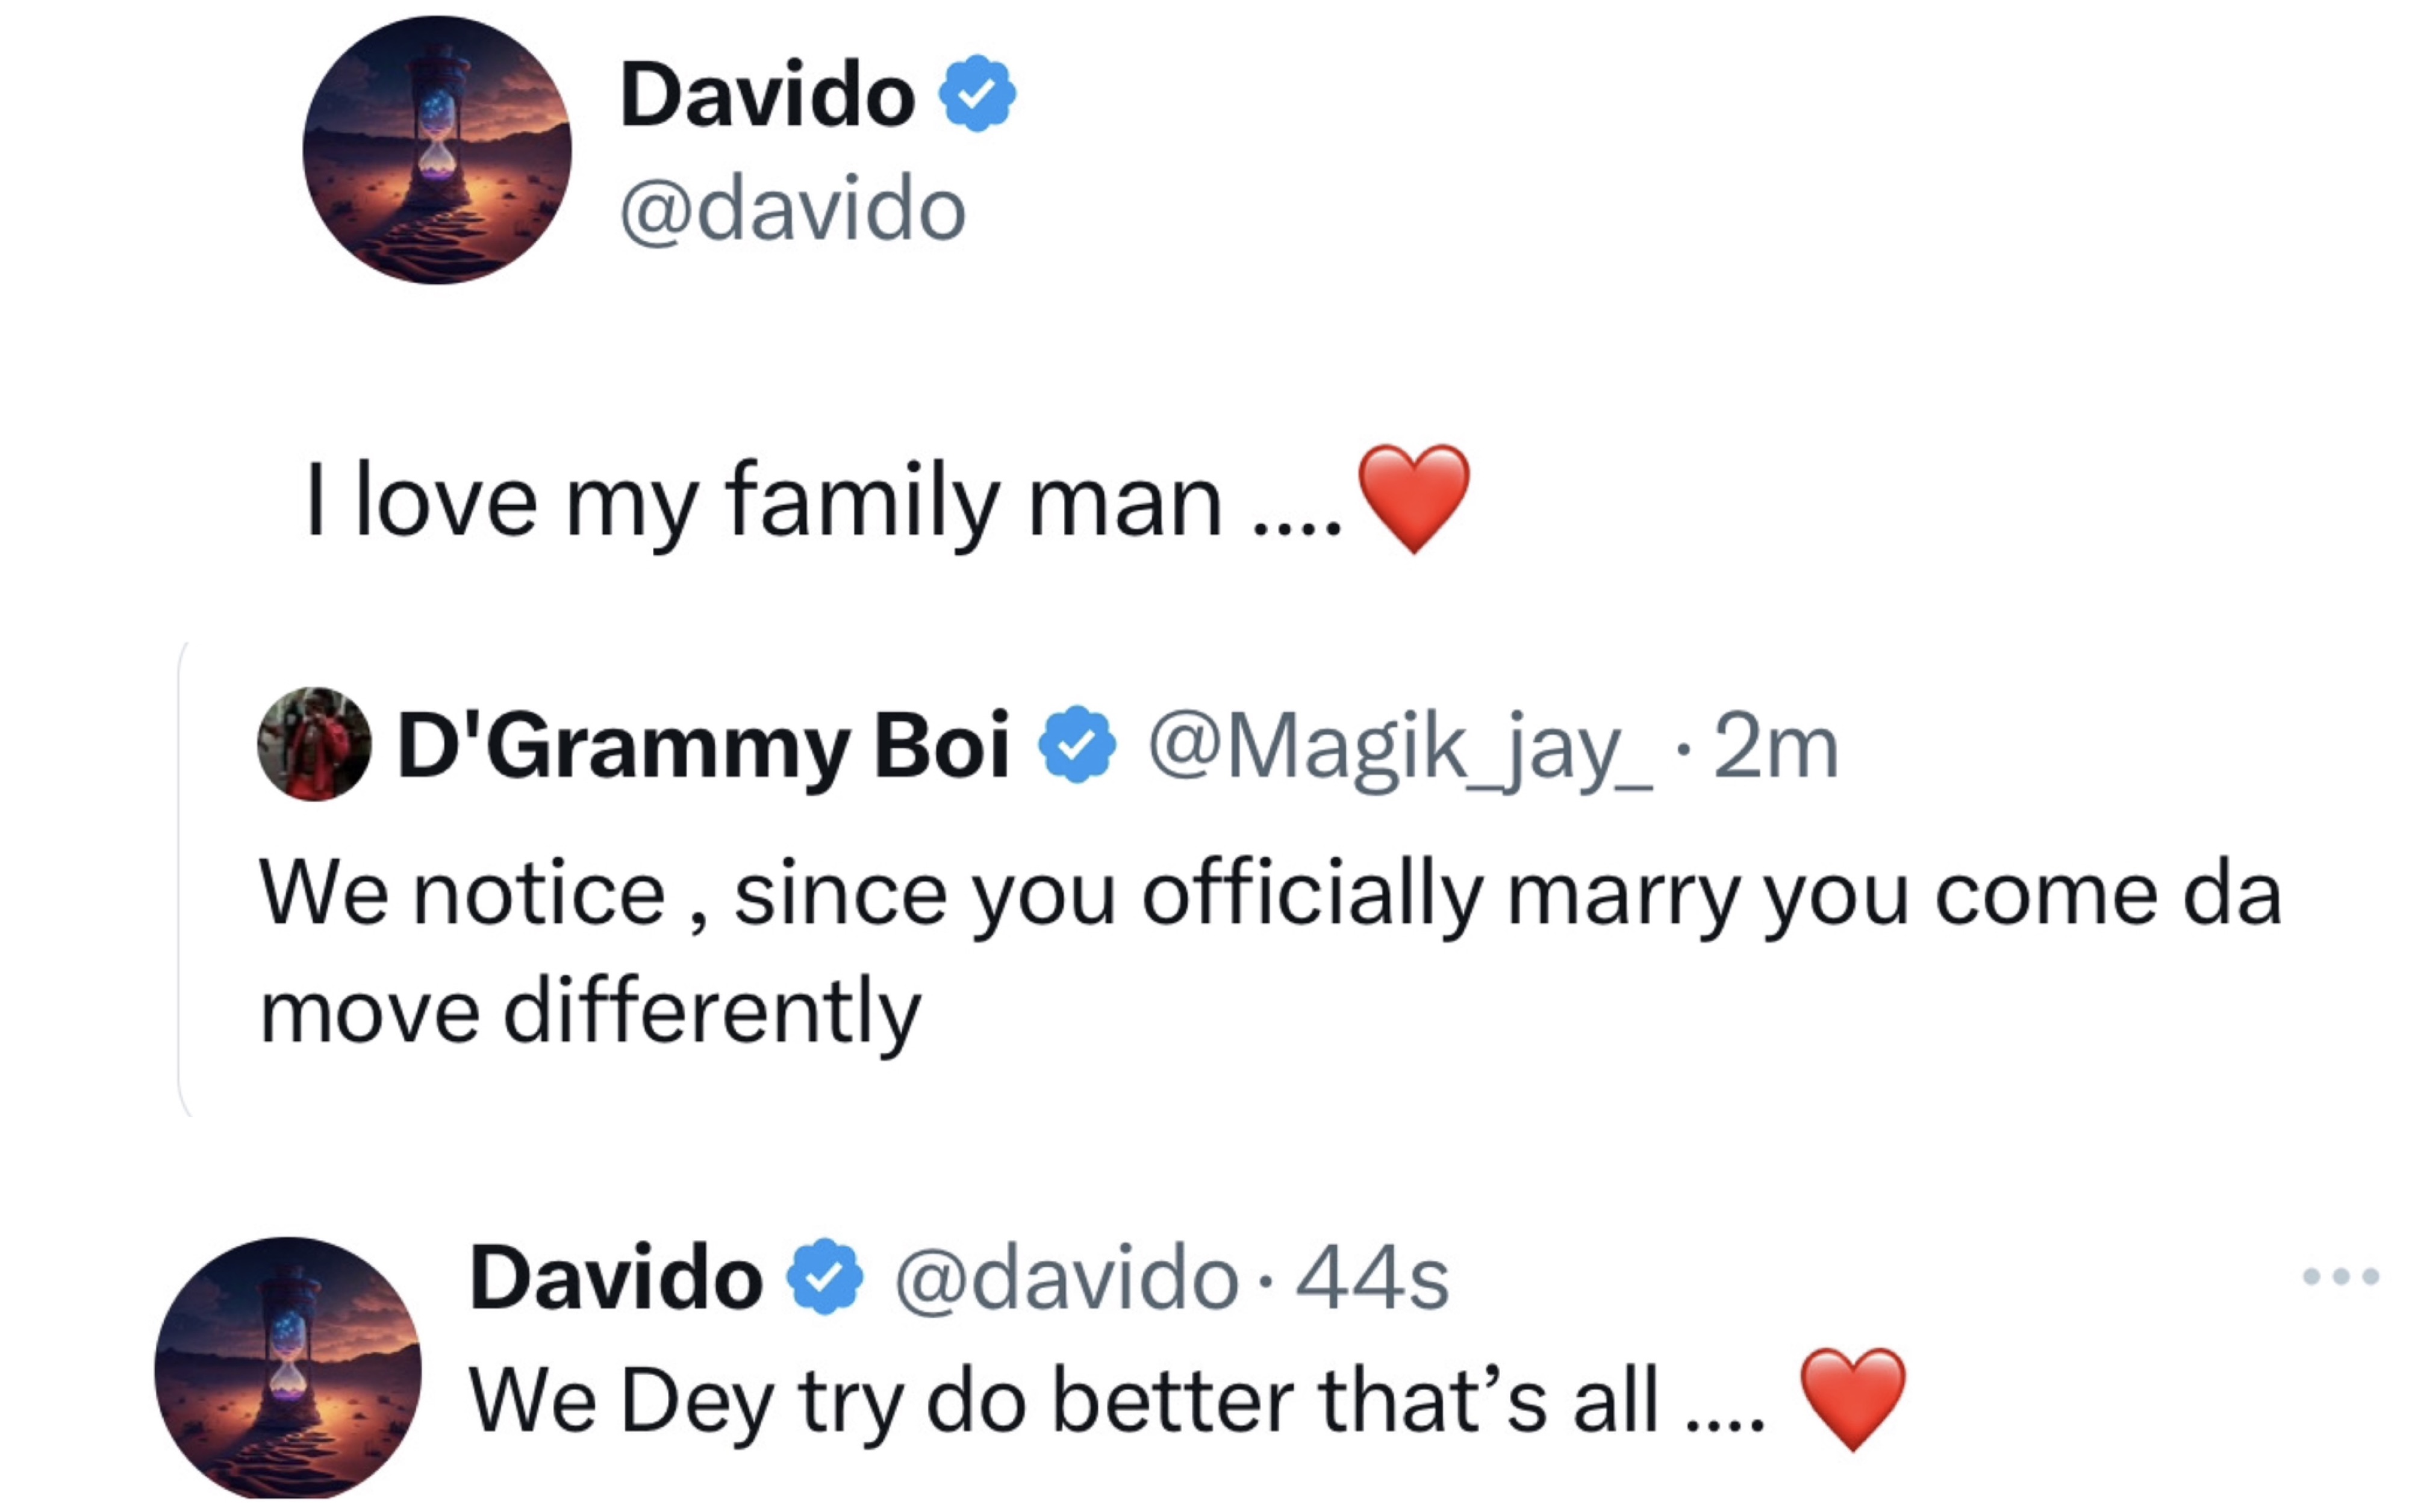Click the D'Grammy Boi display name
Image resolution: width=2409 pixels, height=1512 pixels.
coord(703,746)
